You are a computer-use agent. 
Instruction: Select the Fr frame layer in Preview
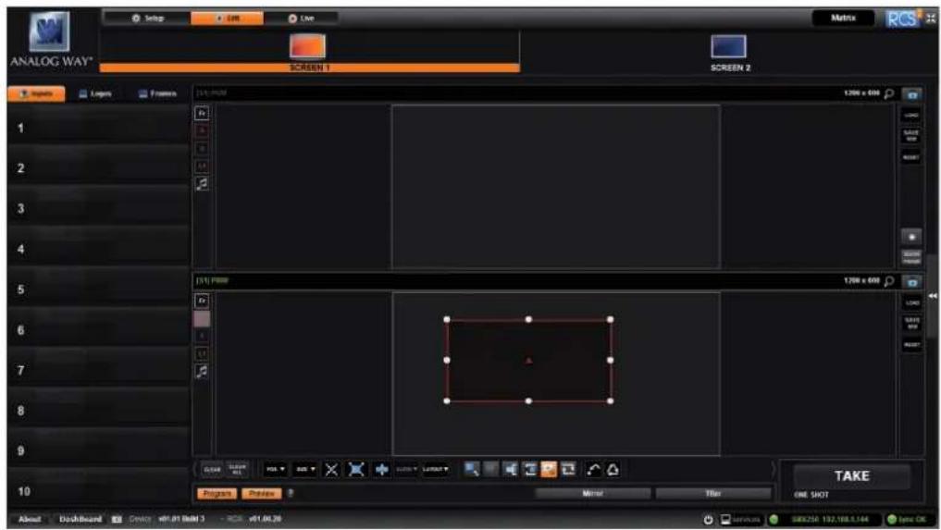(203, 300)
